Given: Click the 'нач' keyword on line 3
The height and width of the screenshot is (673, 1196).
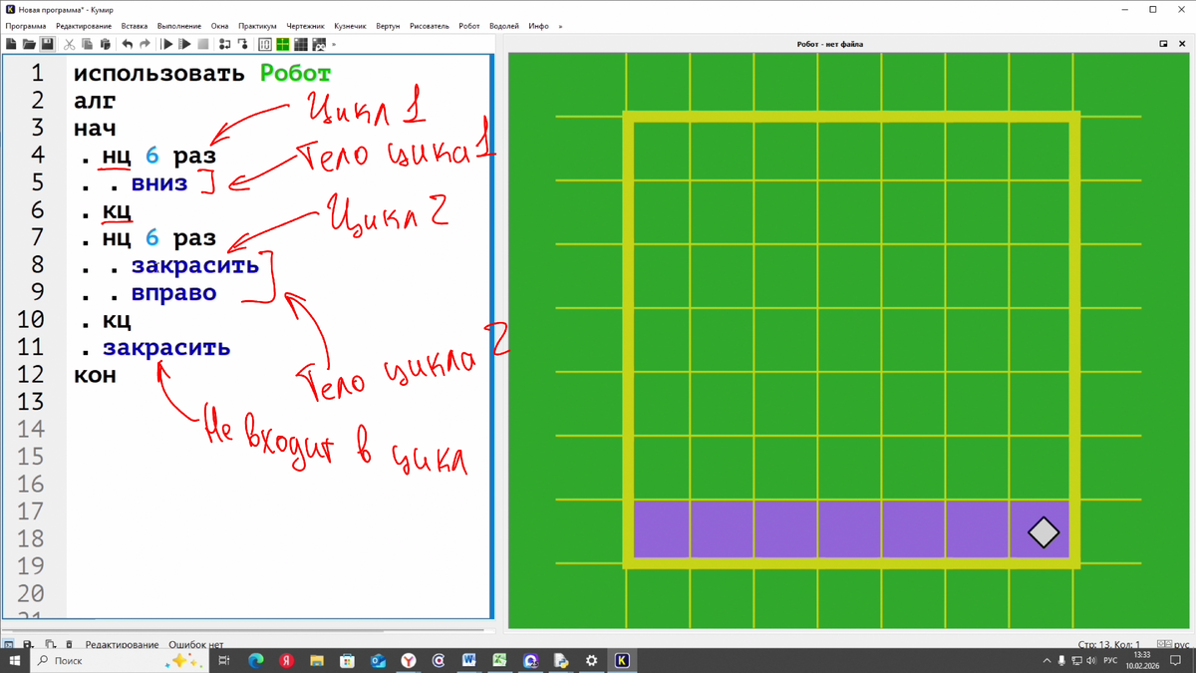Looking at the screenshot, I should (x=95, y=129).
